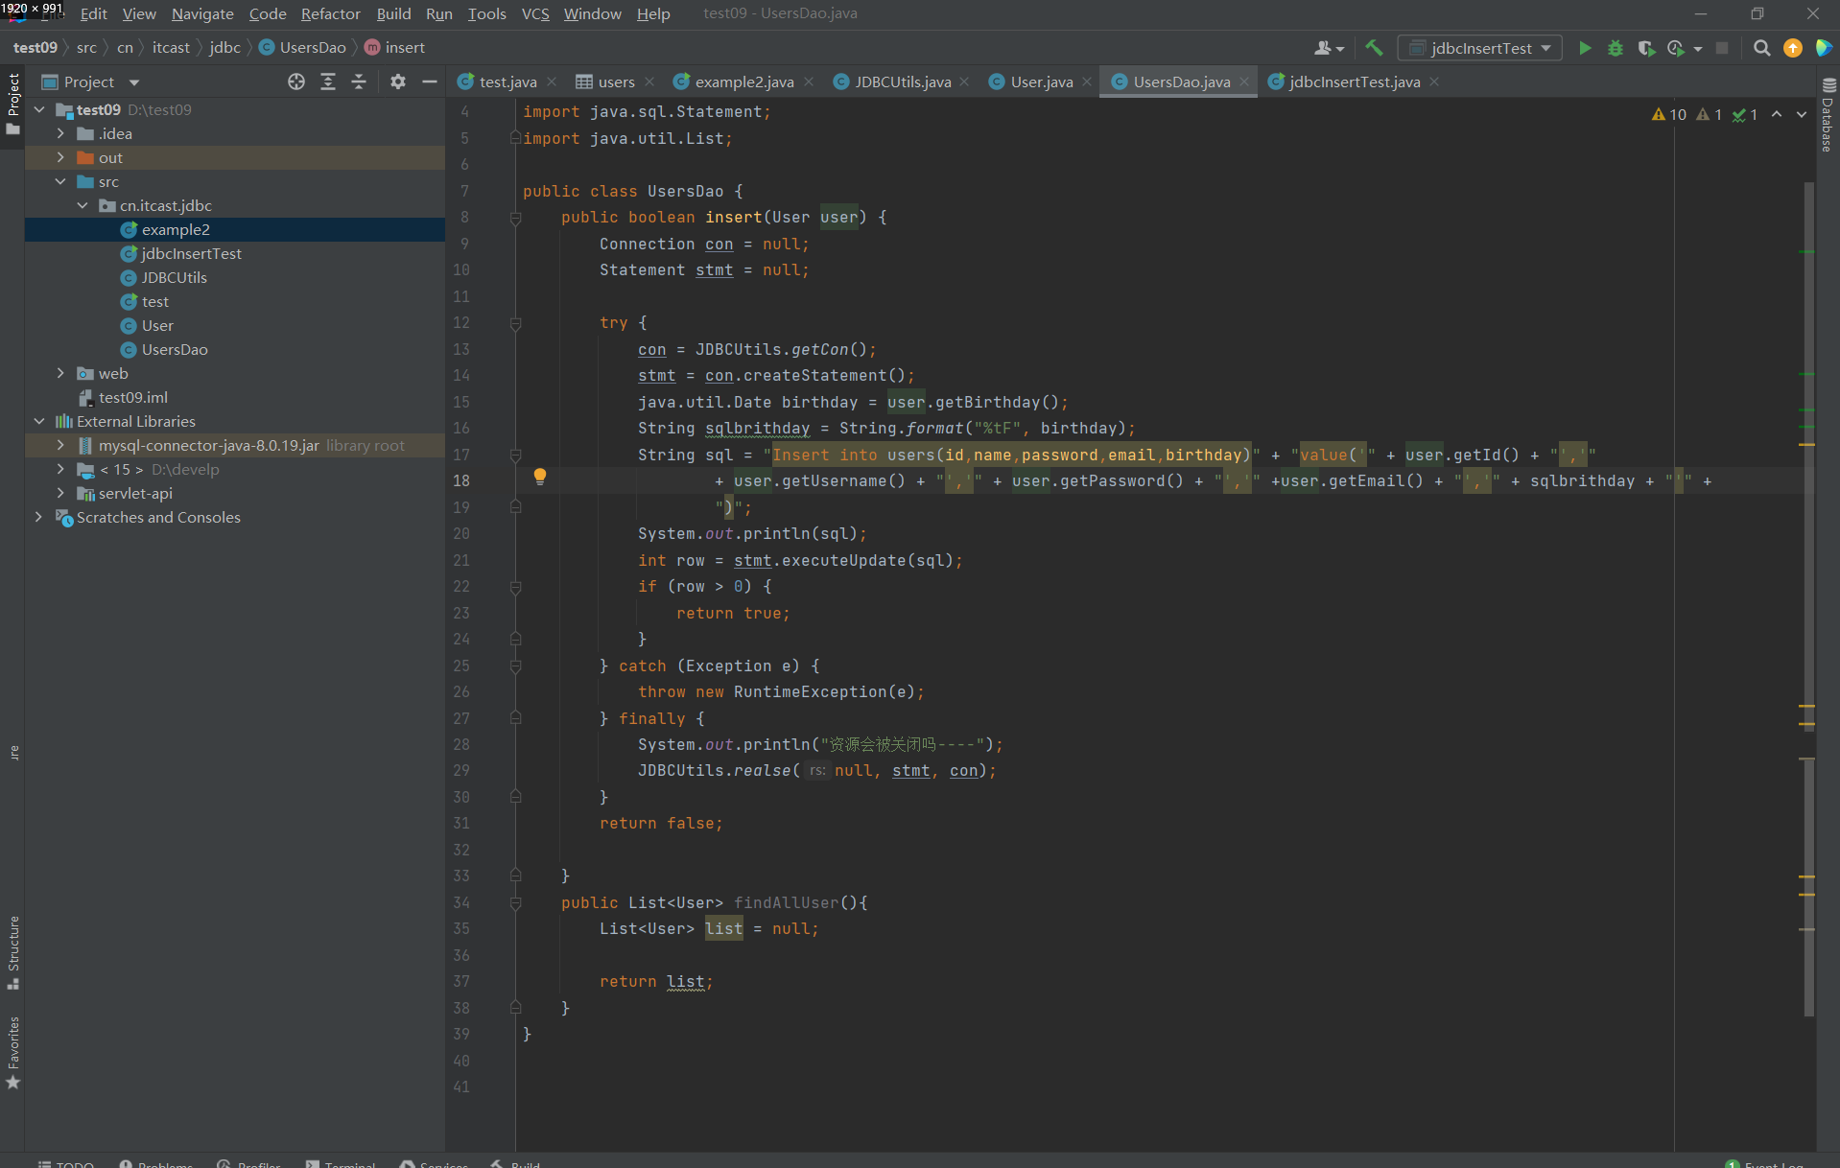Start debugging with the bug icon

pos(1616,48)
